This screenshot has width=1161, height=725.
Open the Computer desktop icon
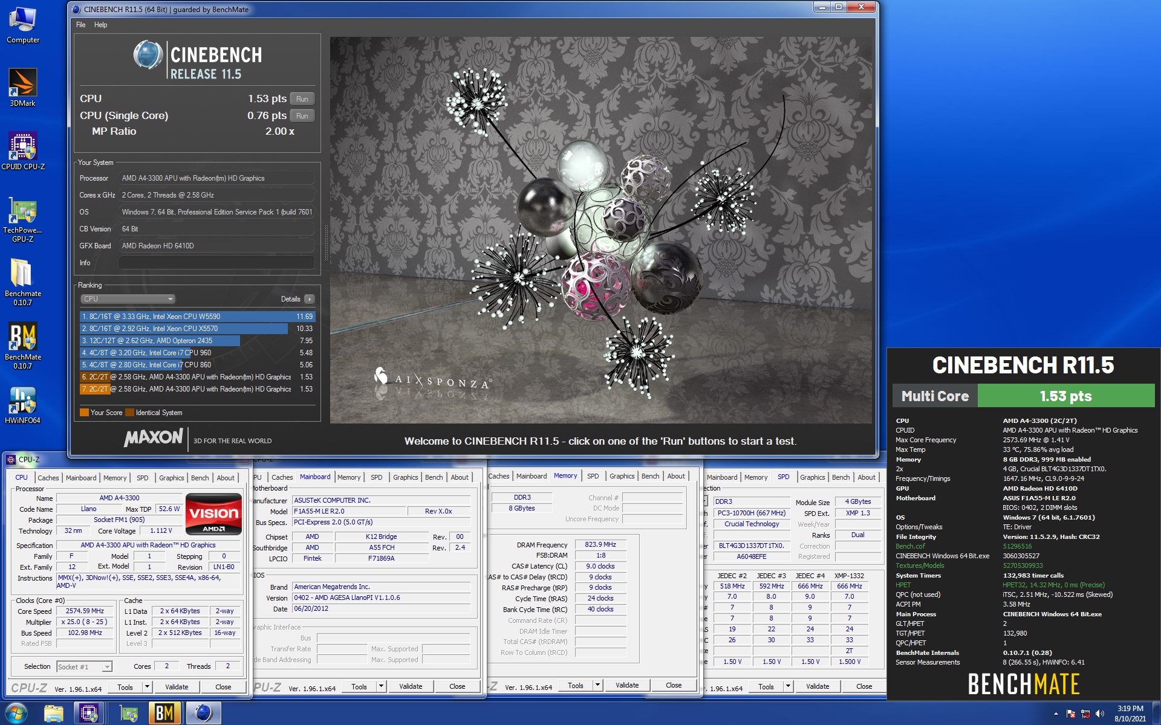pos(23,25)
